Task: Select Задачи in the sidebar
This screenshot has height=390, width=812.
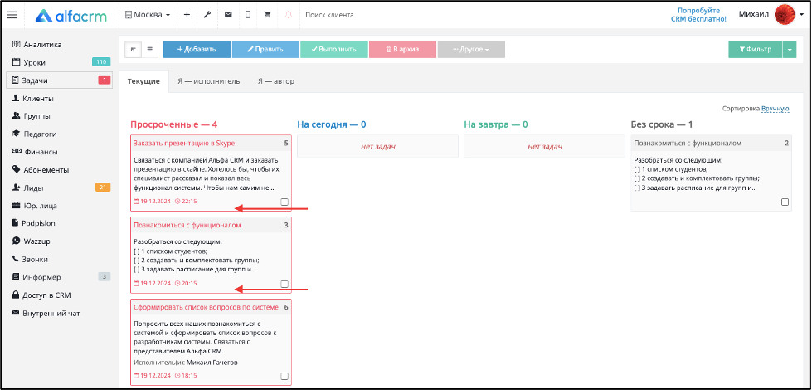Action: tap(59, 80)
